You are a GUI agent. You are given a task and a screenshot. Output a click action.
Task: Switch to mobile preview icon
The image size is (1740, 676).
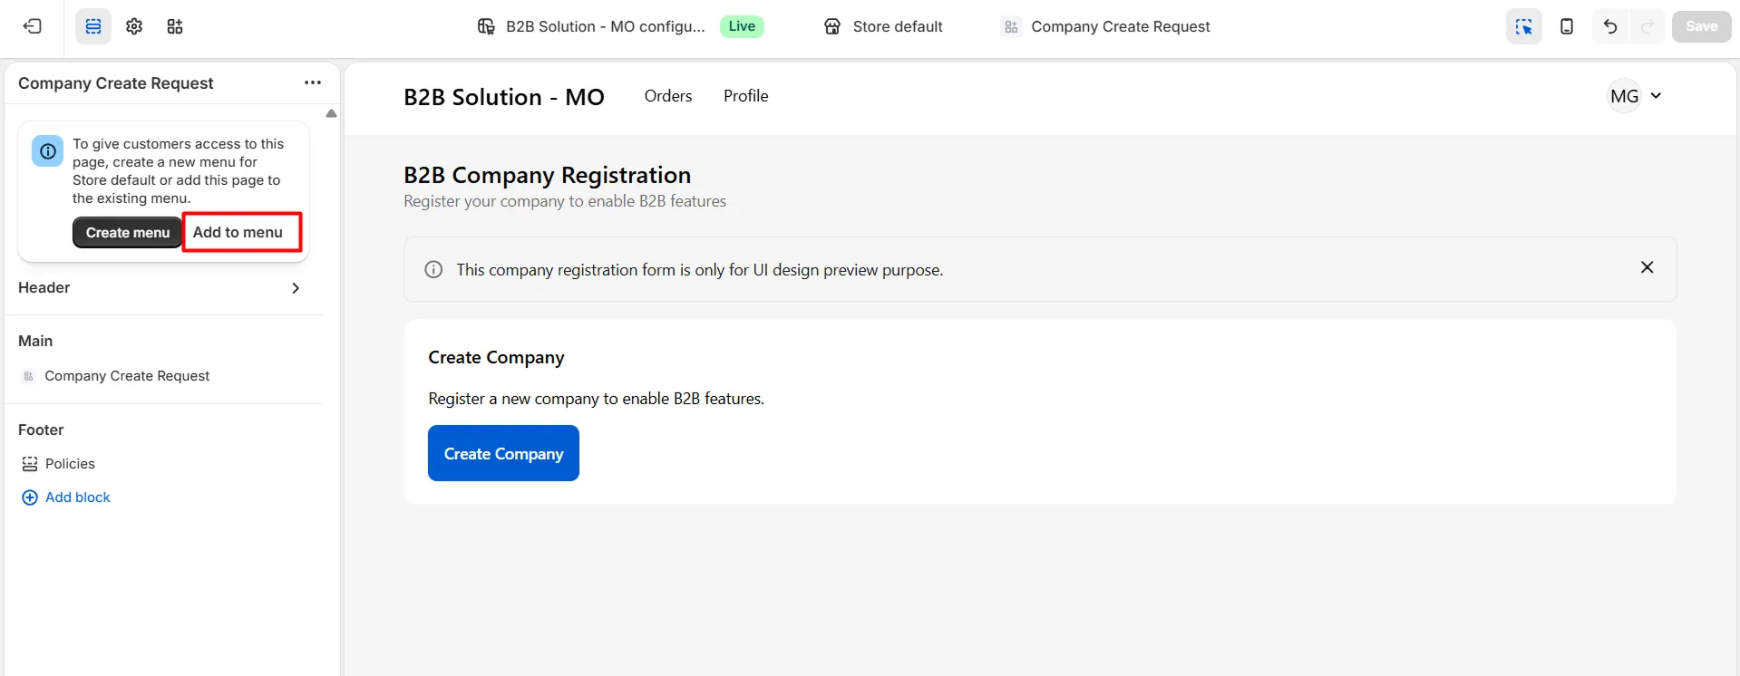[1567, 26]
